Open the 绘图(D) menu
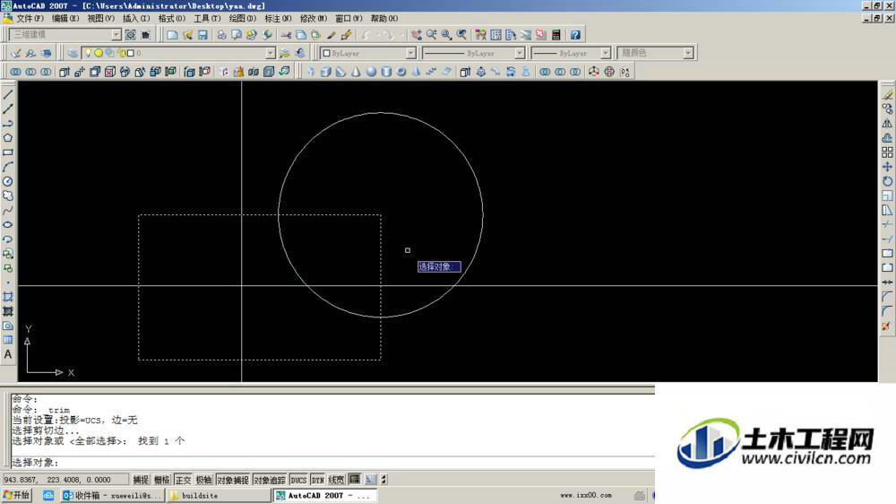This screenshot has width=896, height=504. [242, 18]
